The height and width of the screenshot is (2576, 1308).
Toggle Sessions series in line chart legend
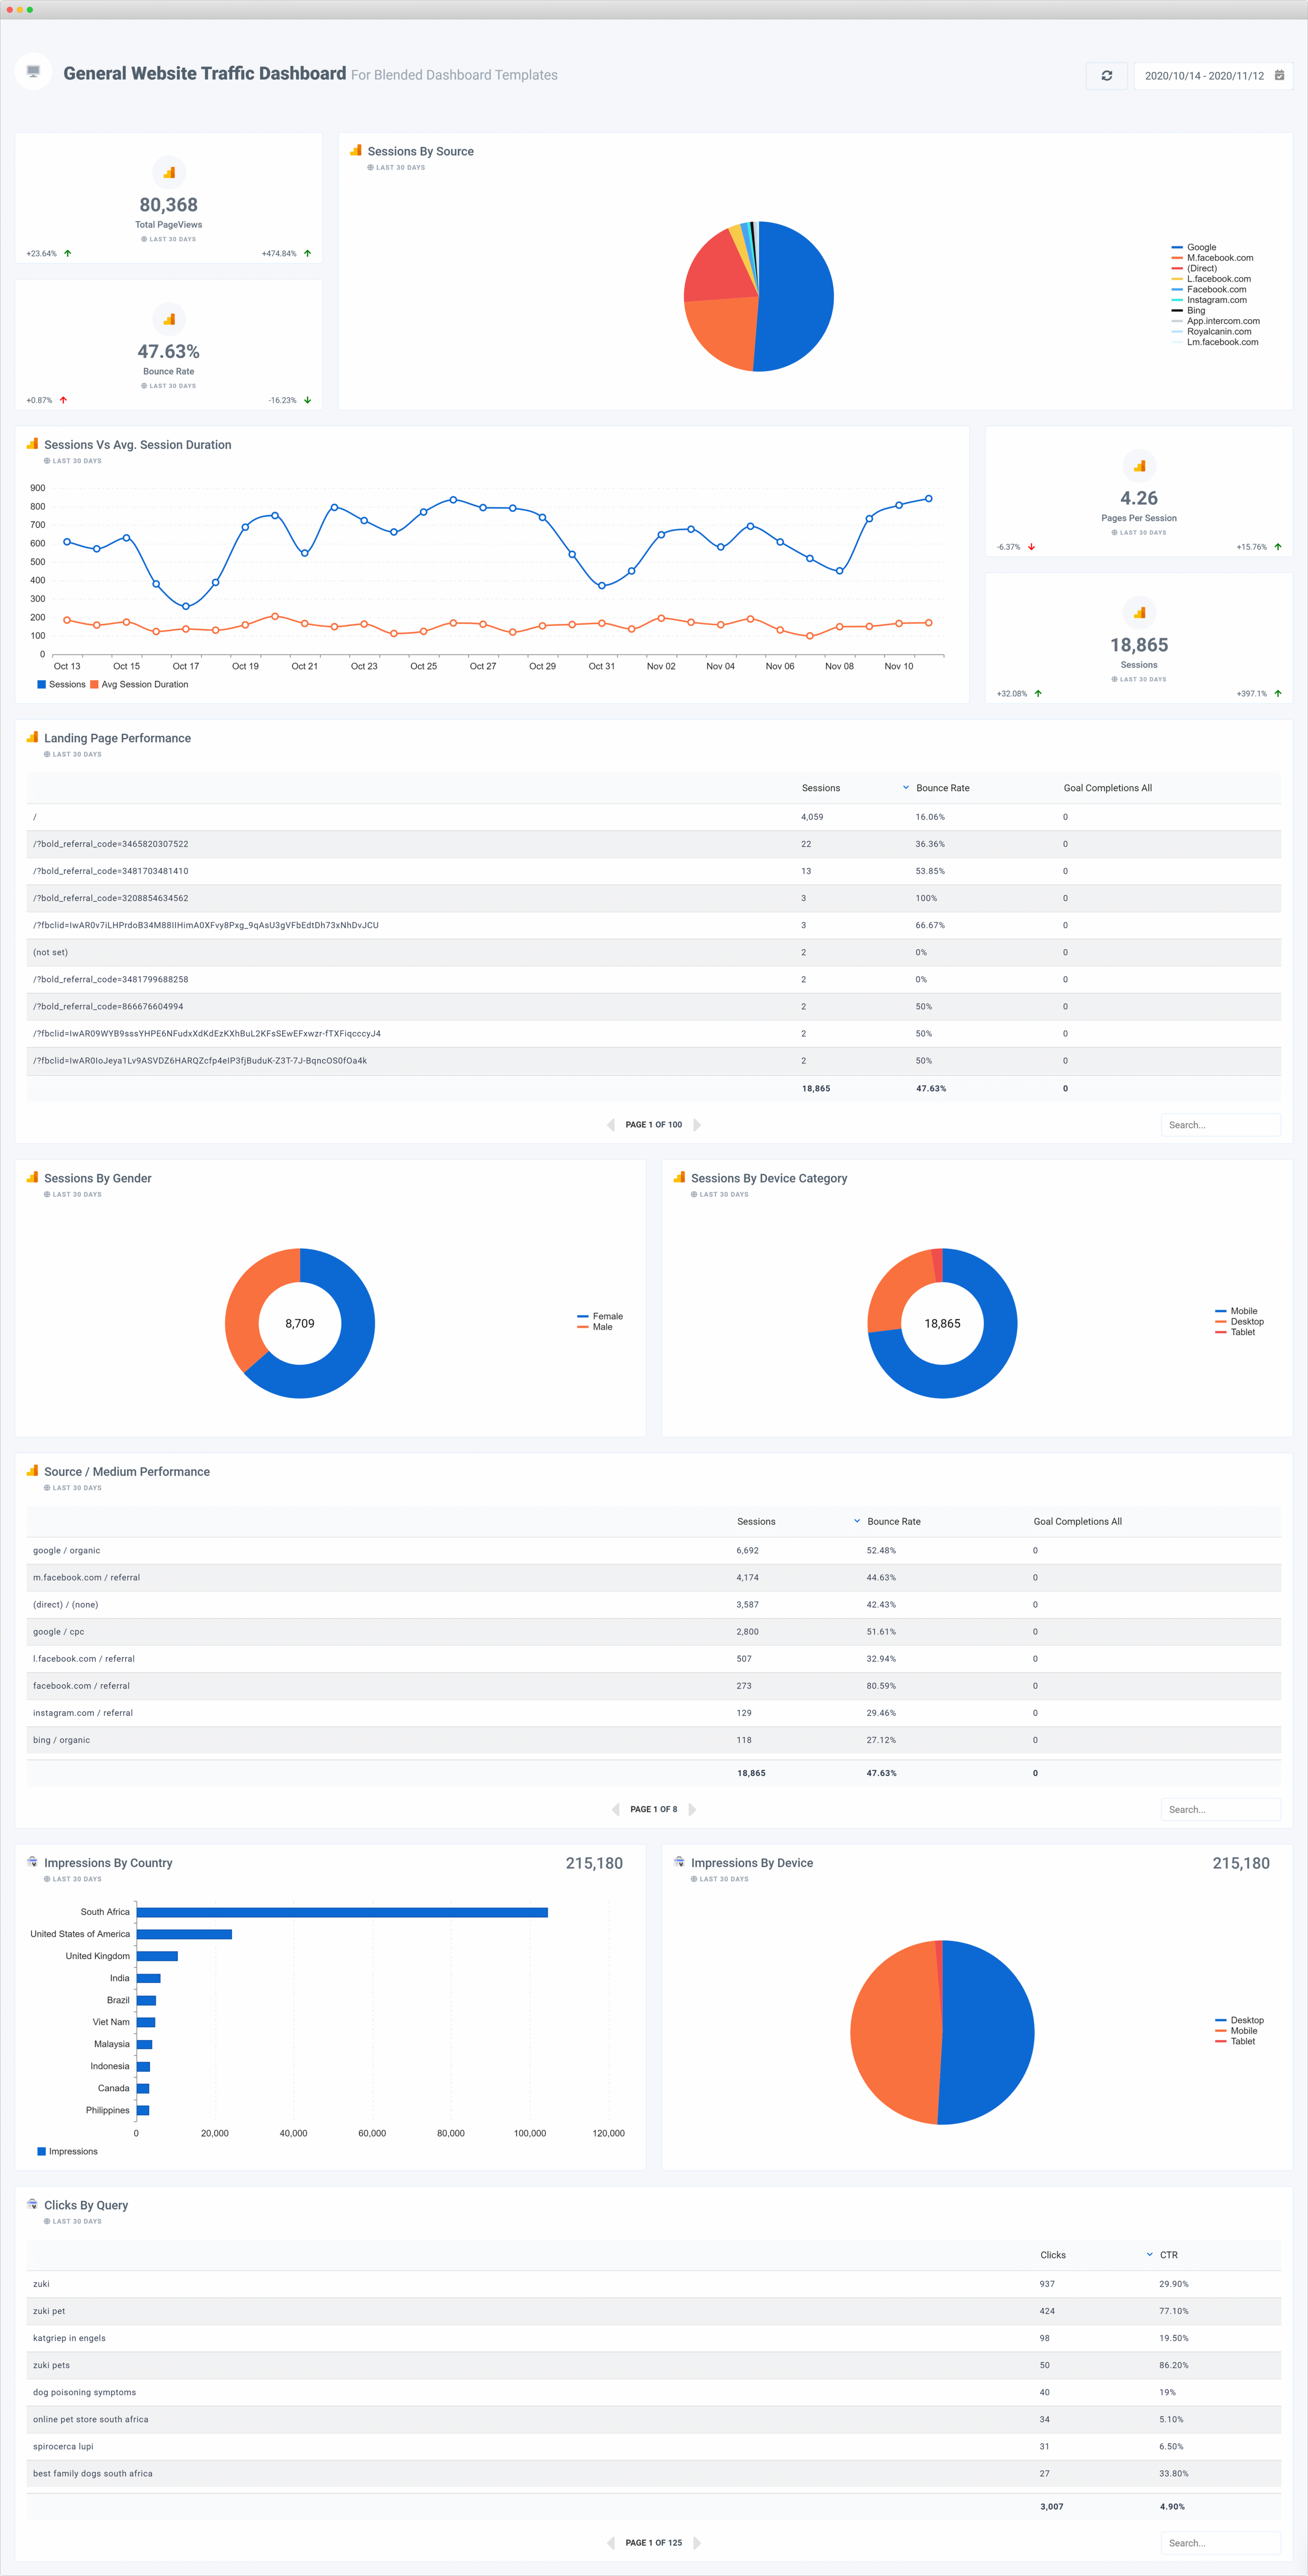point(61,684)
